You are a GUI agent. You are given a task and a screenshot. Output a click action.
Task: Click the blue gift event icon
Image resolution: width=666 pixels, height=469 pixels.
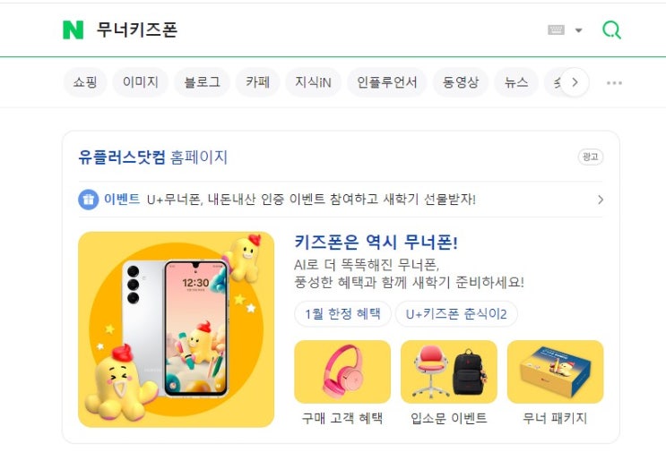coord(89,200)
